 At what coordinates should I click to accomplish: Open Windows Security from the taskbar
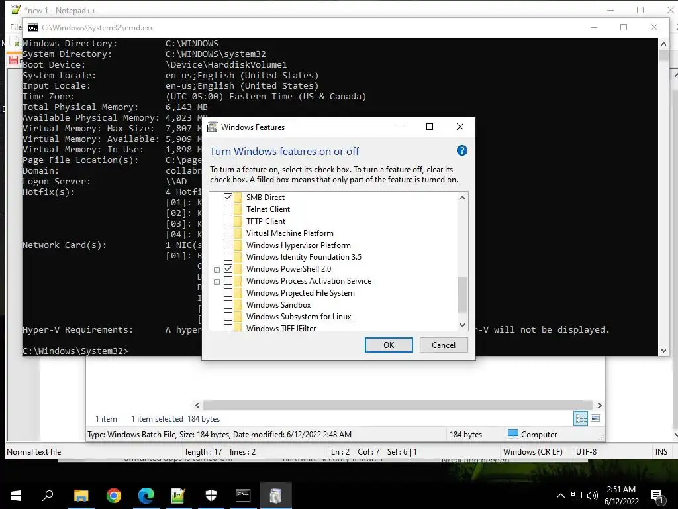(211, 496)
